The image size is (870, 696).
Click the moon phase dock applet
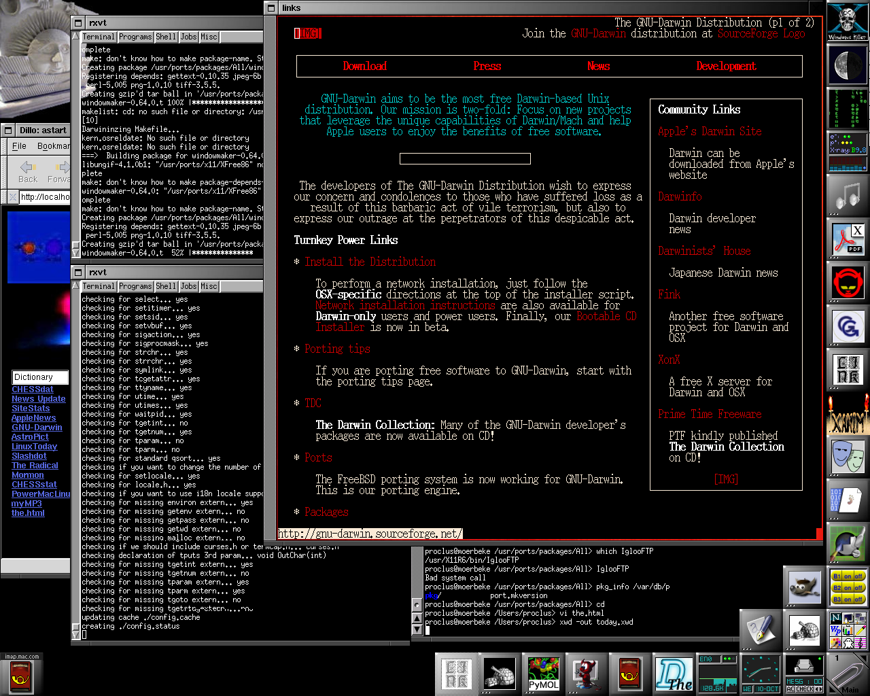point(848,65)
